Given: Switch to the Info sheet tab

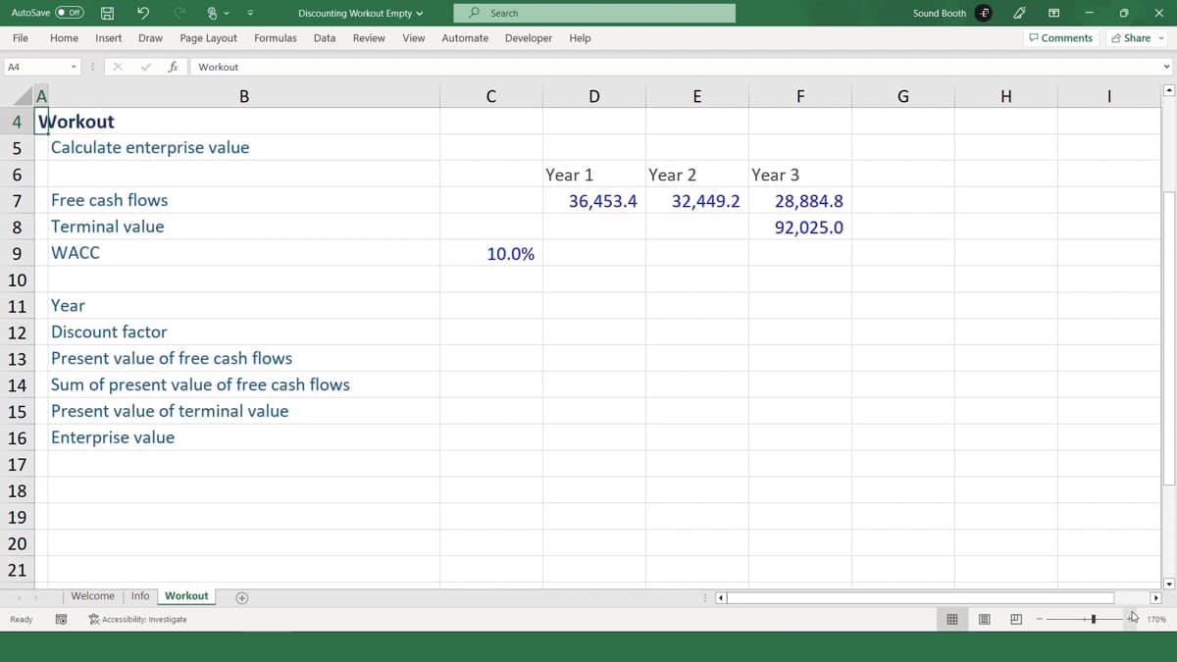Looking at the screenshot, I should [x=140, y=596].
